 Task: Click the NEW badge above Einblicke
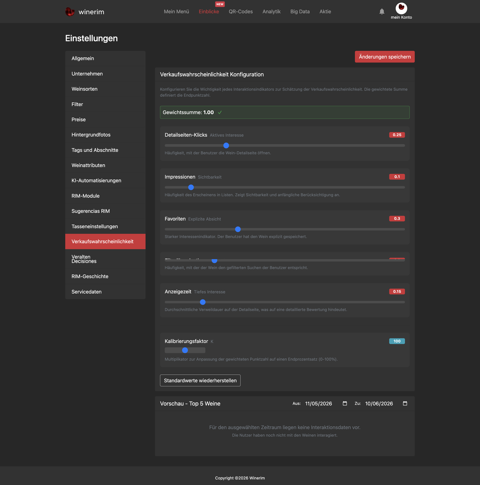tap(220, 4)
